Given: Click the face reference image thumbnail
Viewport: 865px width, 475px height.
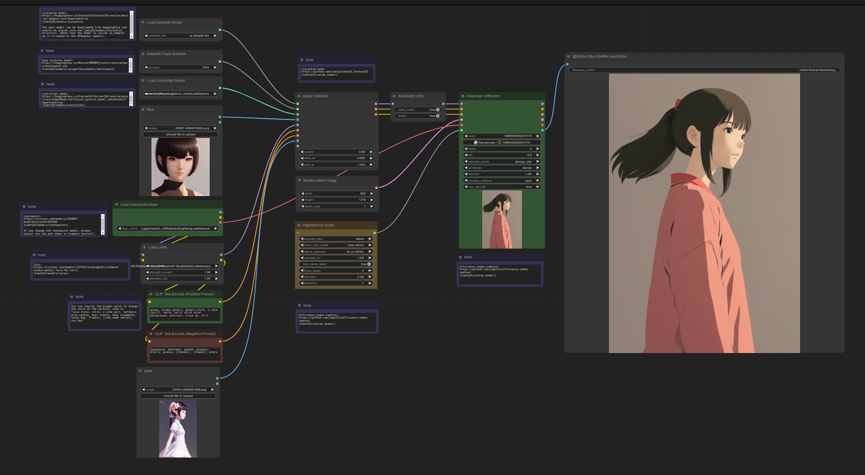Looking at the screenshot, I should click(180, 167).
